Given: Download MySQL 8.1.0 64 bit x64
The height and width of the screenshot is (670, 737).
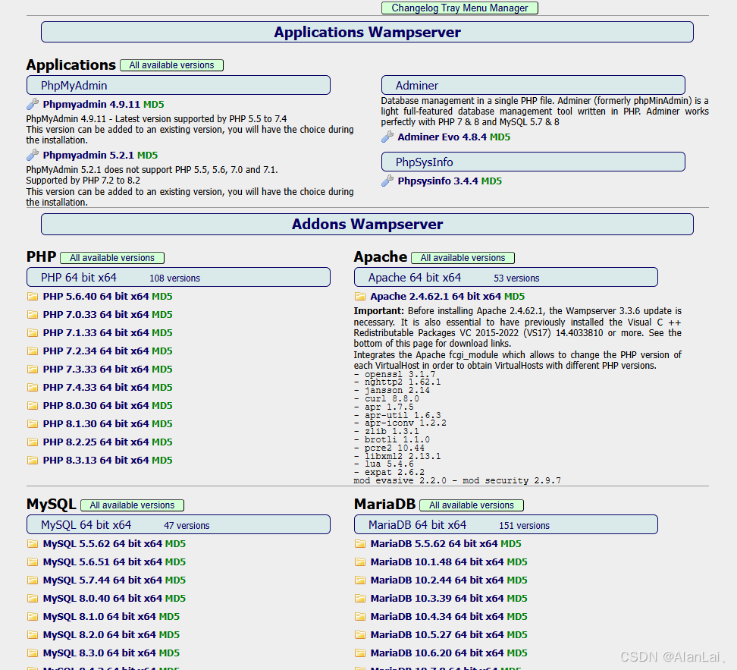Looking at the screenshot, I should point(99,616).
